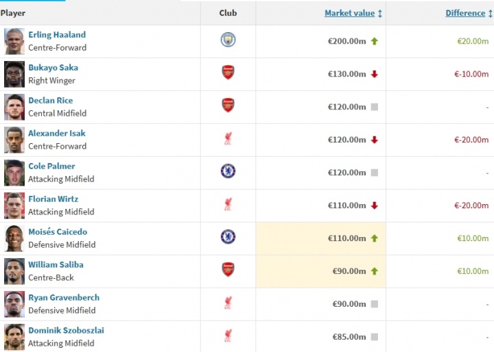
Task: Click Liverpool crest in Alexander Isak row
Action: tap(228, 139)
